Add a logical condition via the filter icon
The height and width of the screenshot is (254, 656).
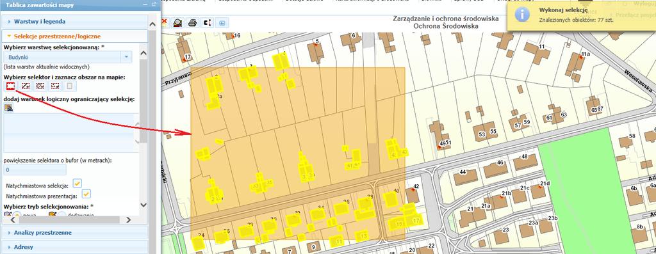9,107
